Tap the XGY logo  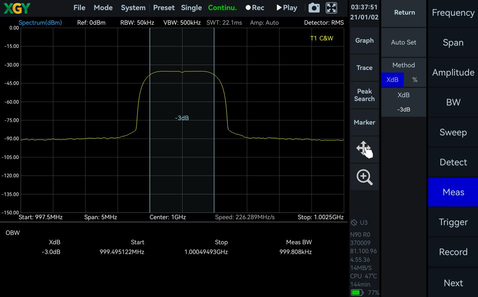[17, 8]
